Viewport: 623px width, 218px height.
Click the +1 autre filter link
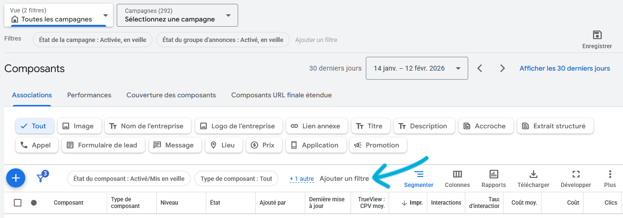point(301,179)
